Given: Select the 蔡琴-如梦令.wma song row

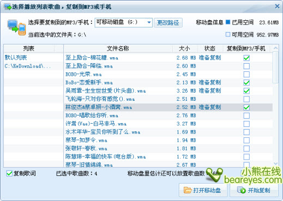Looking at the screenshot, I should (x=168, y=140).
